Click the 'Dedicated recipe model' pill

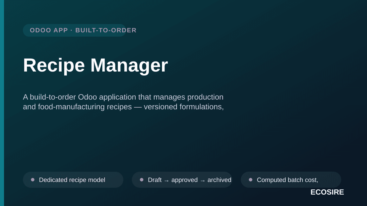click(x=73, y=180)
